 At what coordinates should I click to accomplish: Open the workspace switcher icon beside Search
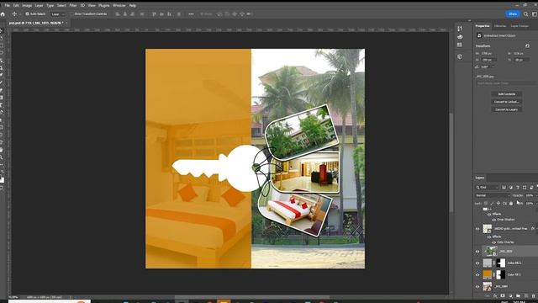(535, 14)
